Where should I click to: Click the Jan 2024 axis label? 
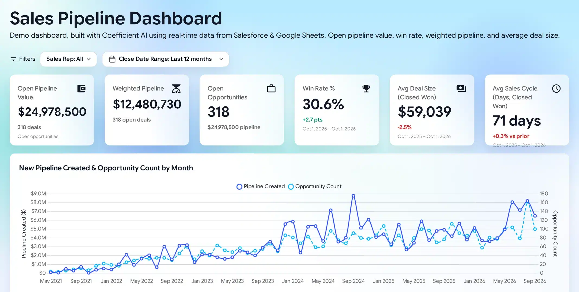[293, 281]
